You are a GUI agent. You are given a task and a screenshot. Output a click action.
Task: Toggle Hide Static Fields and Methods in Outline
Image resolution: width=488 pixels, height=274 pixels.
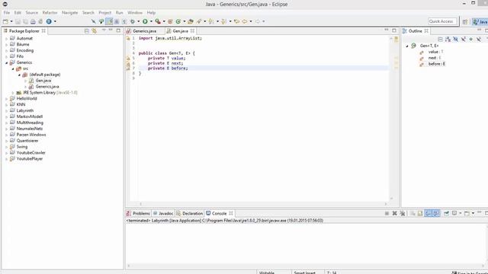point(464,39)
